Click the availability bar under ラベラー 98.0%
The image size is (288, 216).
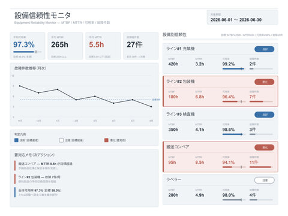click(x=234, y=200)
